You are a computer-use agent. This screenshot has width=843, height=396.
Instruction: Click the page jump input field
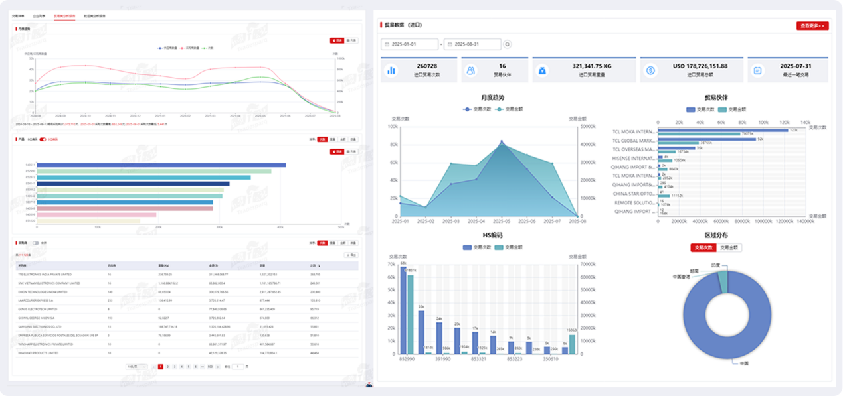click(238, 366)
